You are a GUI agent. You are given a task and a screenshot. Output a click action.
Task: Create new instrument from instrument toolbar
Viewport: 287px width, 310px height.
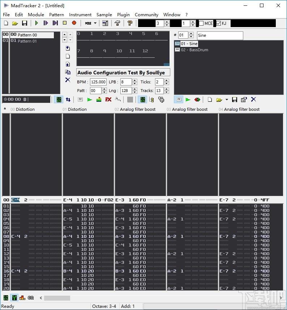210,100
